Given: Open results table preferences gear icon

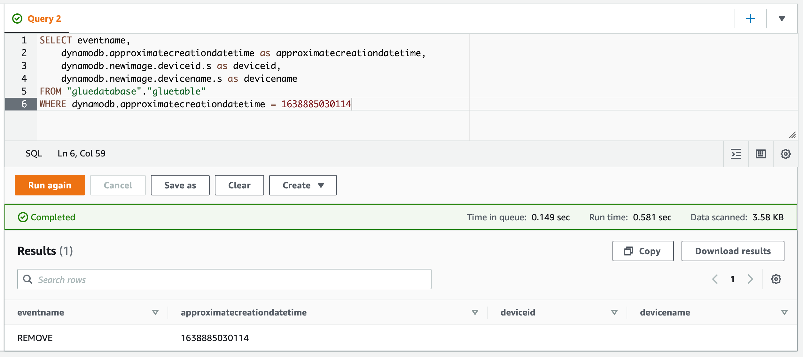Looking at the screenshot, I should point(776,279).
